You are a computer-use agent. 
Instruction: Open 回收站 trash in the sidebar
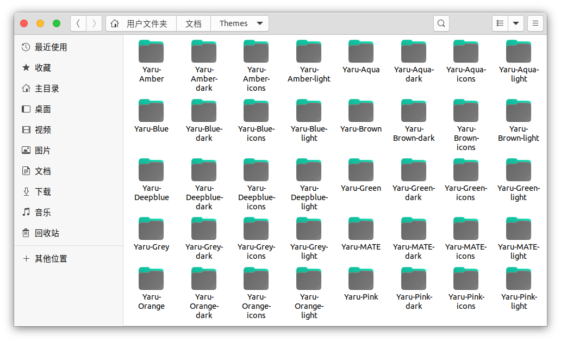click(x=68, y=233)
